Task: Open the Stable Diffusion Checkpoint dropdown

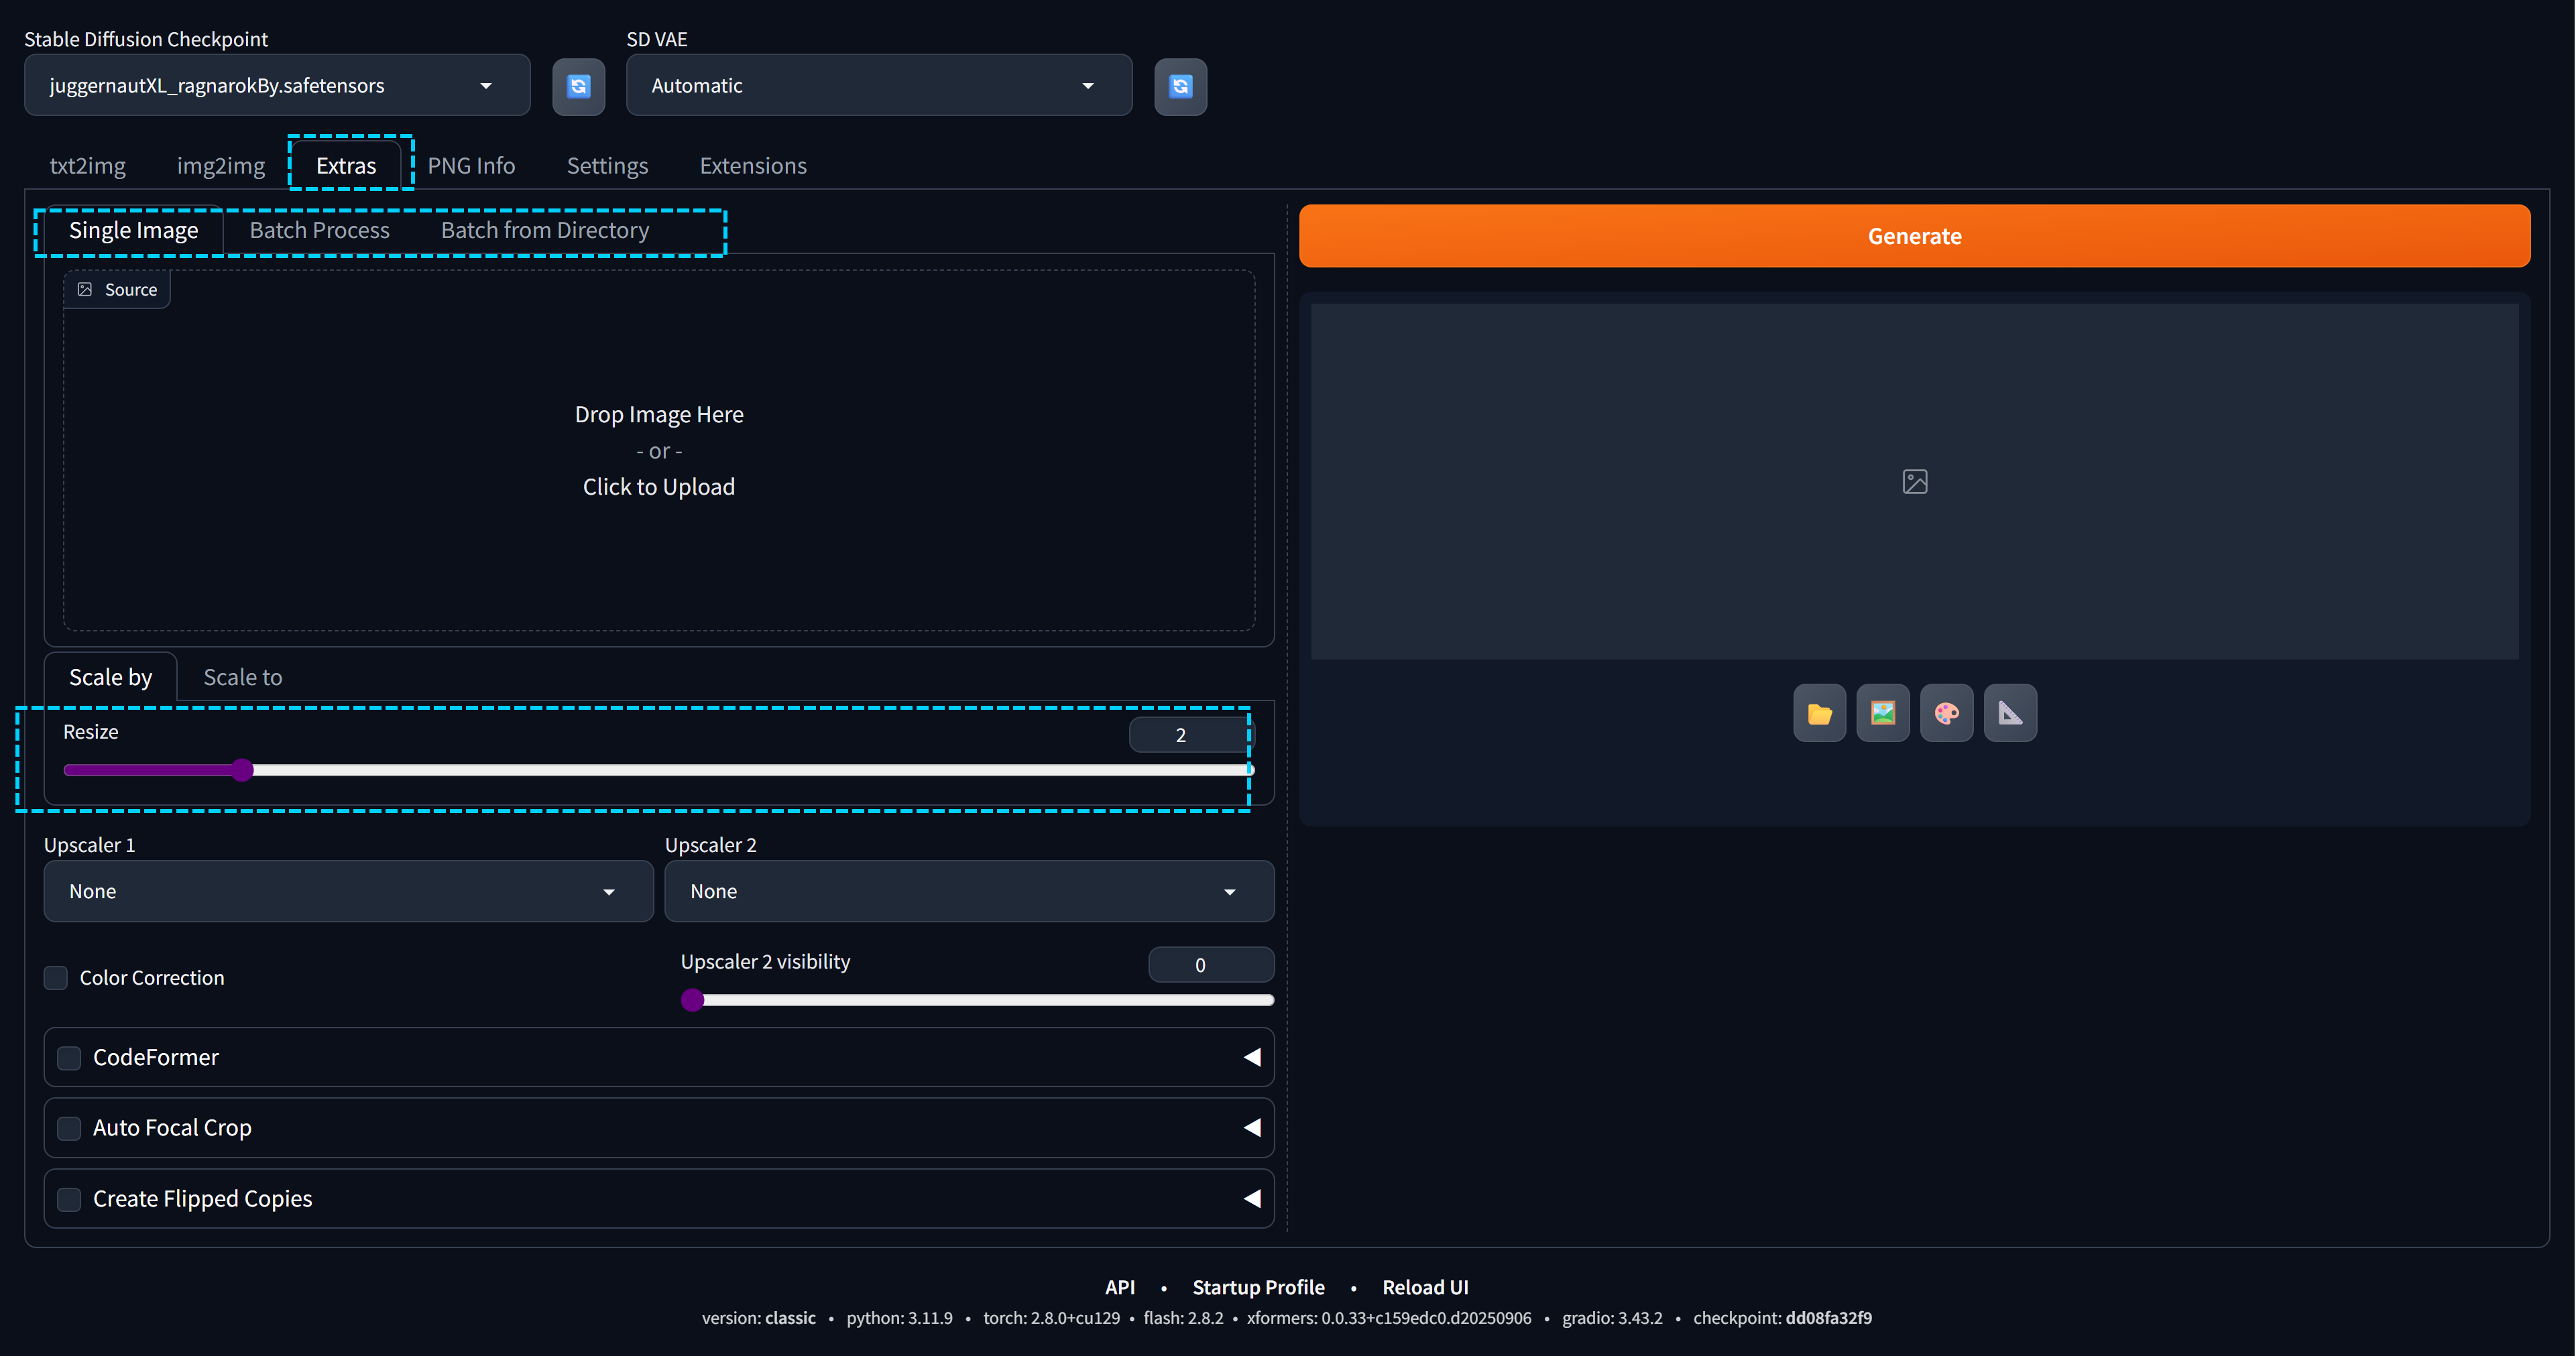Action: click(277, 86)
